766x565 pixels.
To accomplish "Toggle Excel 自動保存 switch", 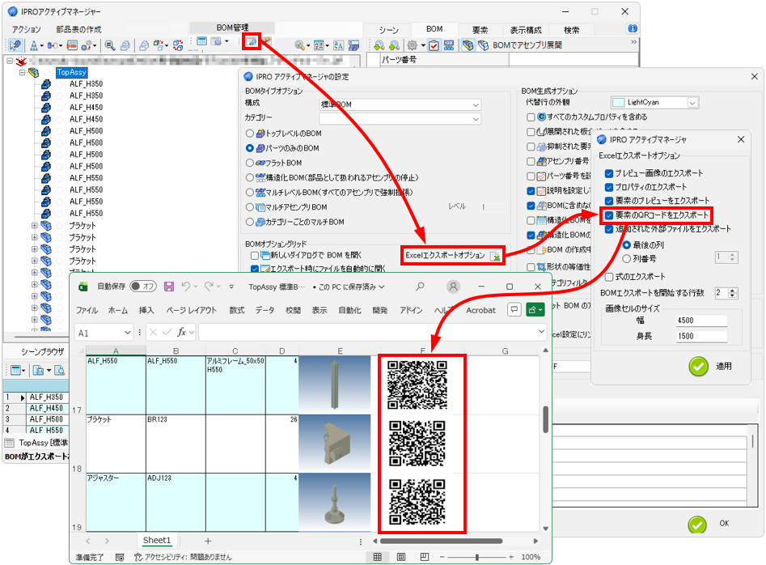I will [x=142, y=287].
